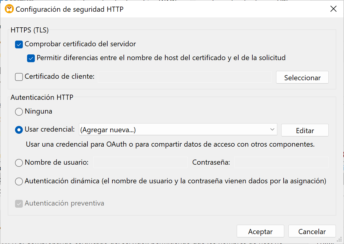
Task: Focus the Nombre de usuario input field
Action: pyautogui.click(x=140, y=163)
